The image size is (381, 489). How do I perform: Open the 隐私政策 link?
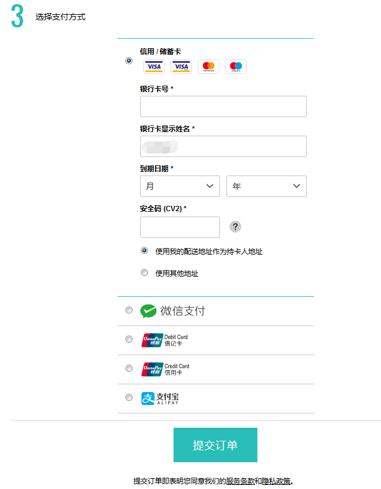click(276, 481)
